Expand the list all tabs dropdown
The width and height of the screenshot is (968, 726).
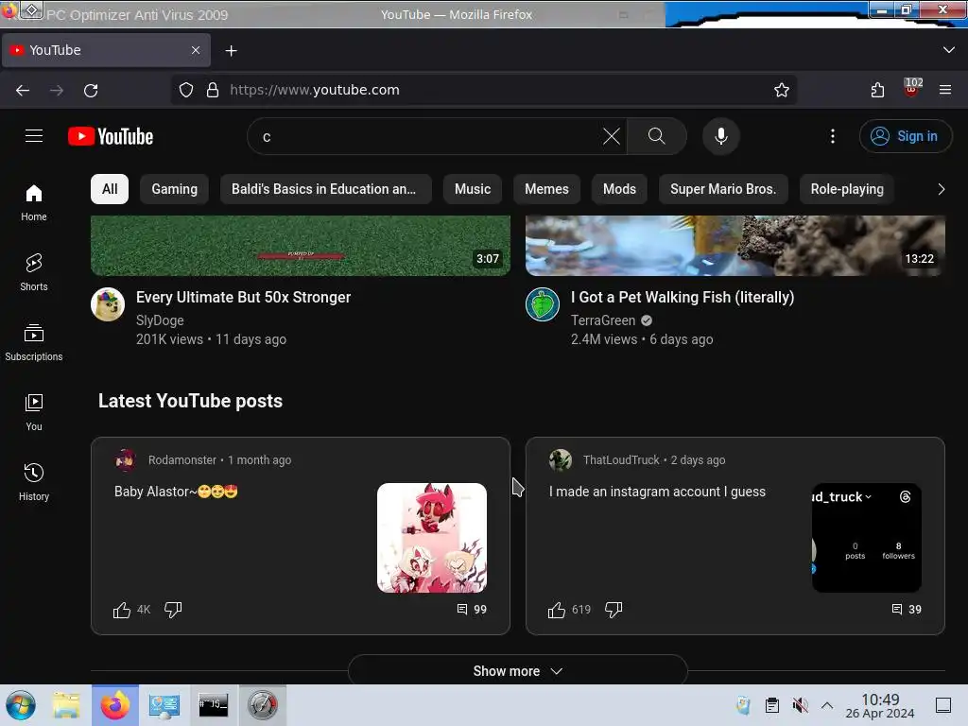(x=949, y=50)
